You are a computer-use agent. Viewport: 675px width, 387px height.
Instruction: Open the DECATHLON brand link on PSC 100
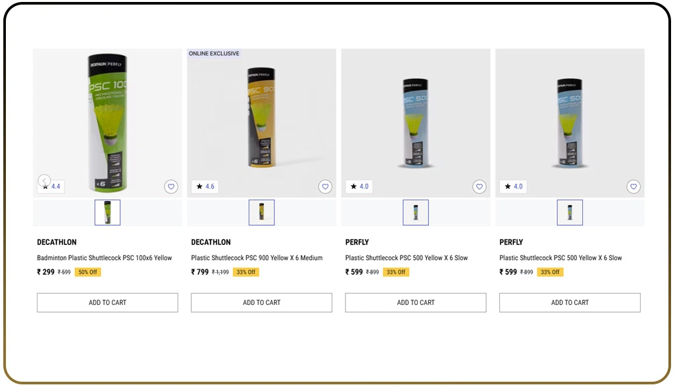[57, 242]
